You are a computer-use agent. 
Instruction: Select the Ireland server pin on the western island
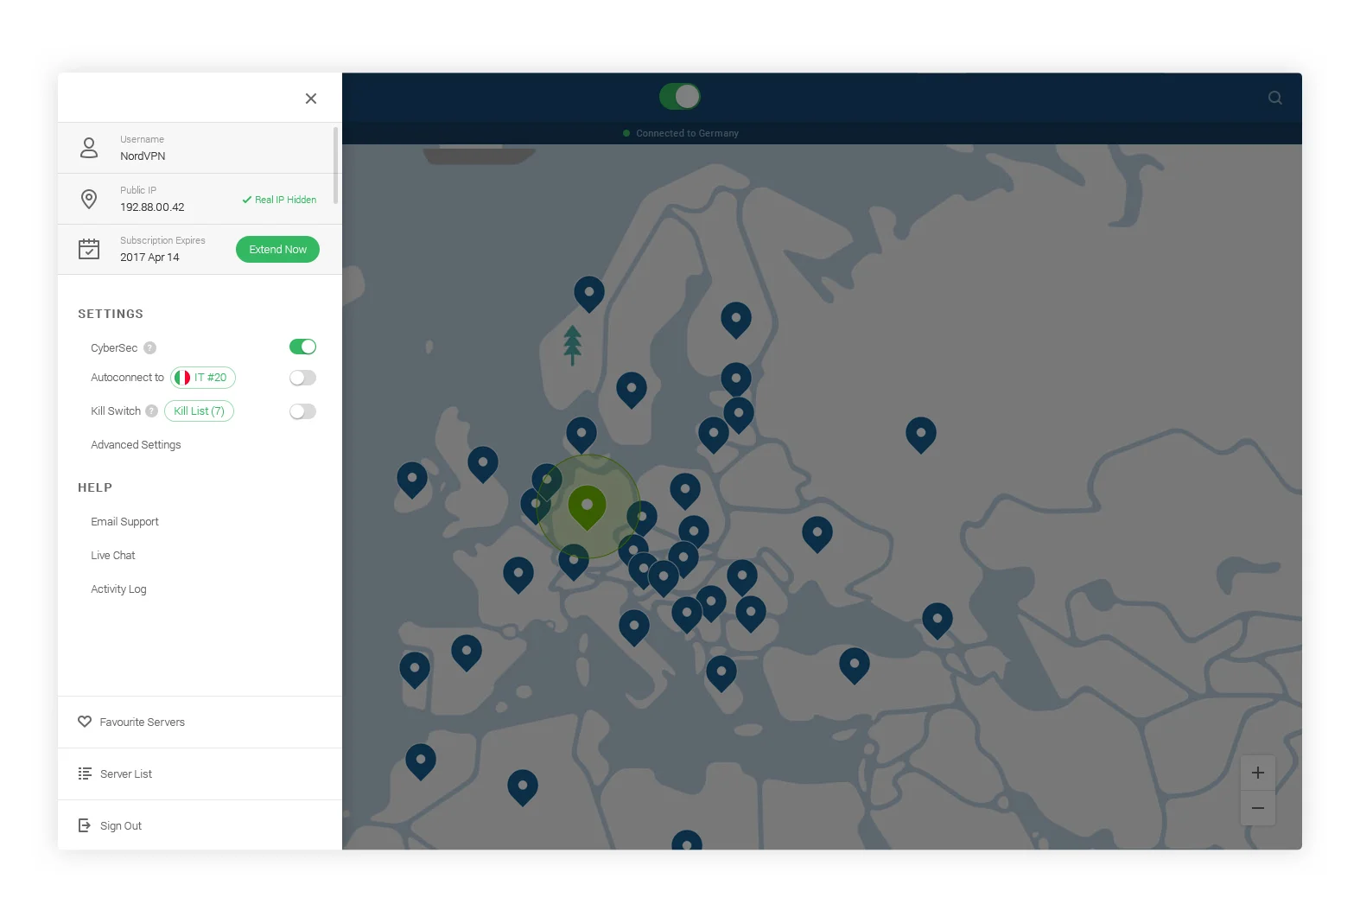click(412, 481)
